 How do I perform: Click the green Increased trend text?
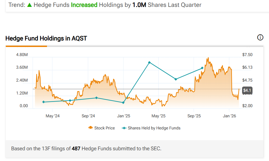(x=84, y=5)
